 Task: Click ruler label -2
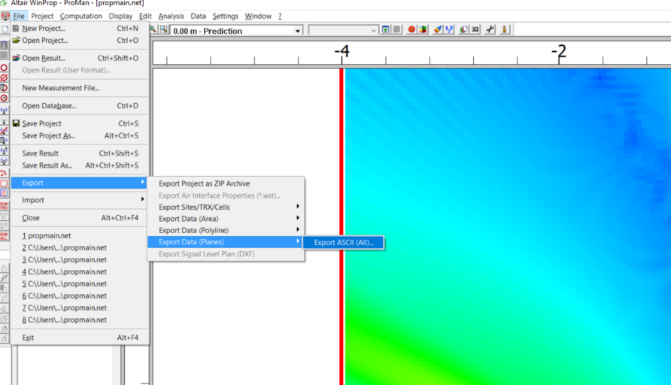559,51
